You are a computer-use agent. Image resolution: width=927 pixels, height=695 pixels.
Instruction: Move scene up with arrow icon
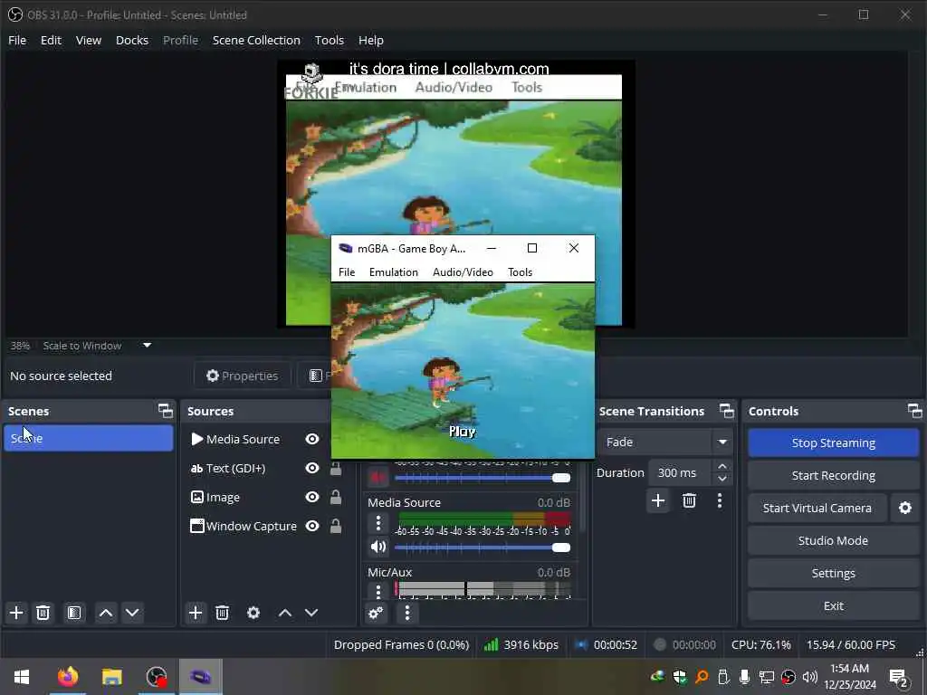point(106,613)
